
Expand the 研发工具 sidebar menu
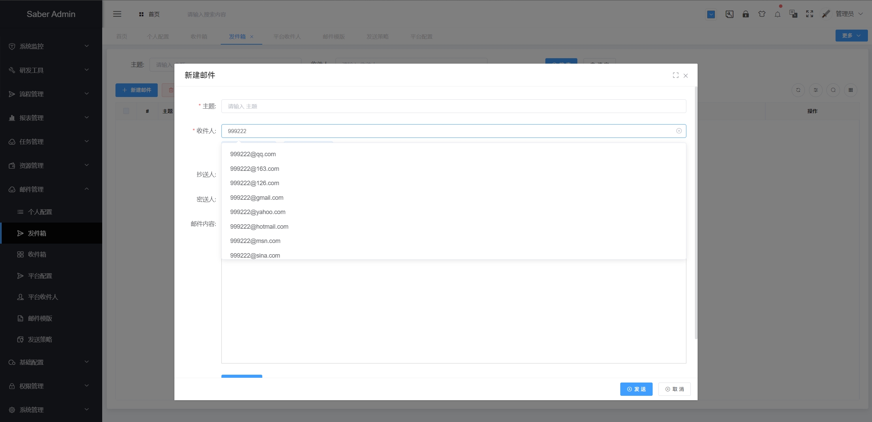(51, 70)
